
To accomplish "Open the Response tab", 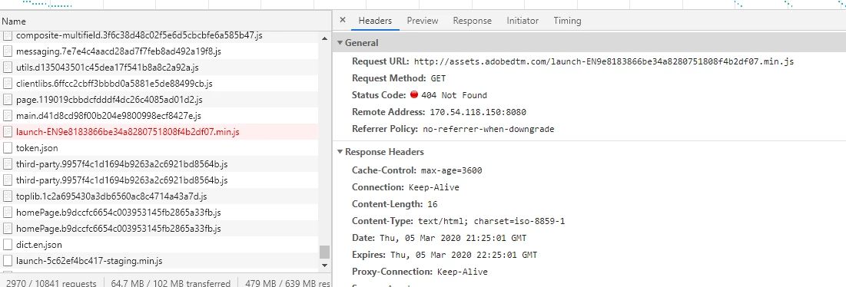I will [x=472, y=21].
